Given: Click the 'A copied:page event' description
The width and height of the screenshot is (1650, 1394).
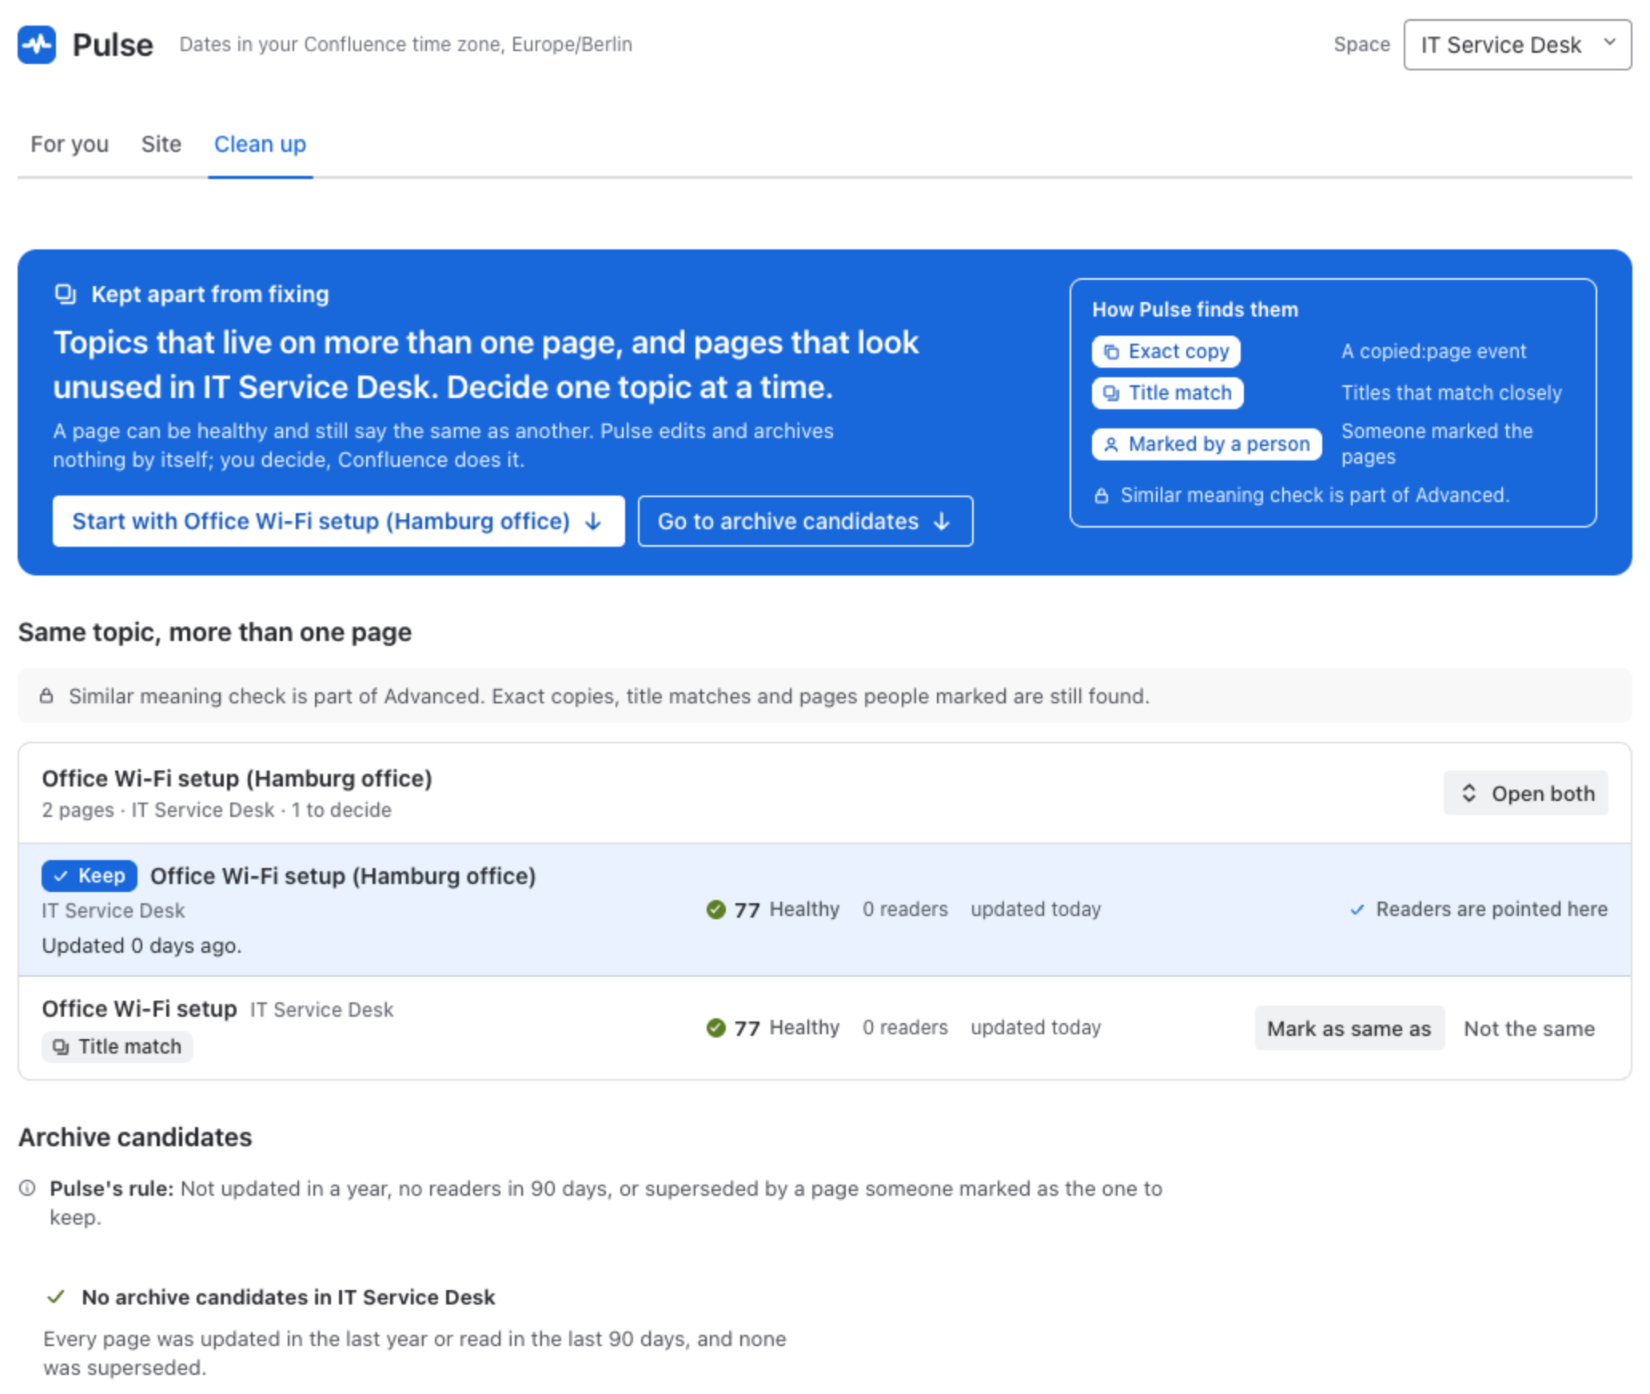Looking at the screenshot, I should tap(1433, 351).
